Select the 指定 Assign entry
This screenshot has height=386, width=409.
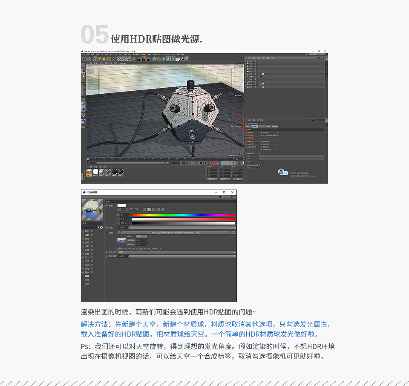point(87,283)
